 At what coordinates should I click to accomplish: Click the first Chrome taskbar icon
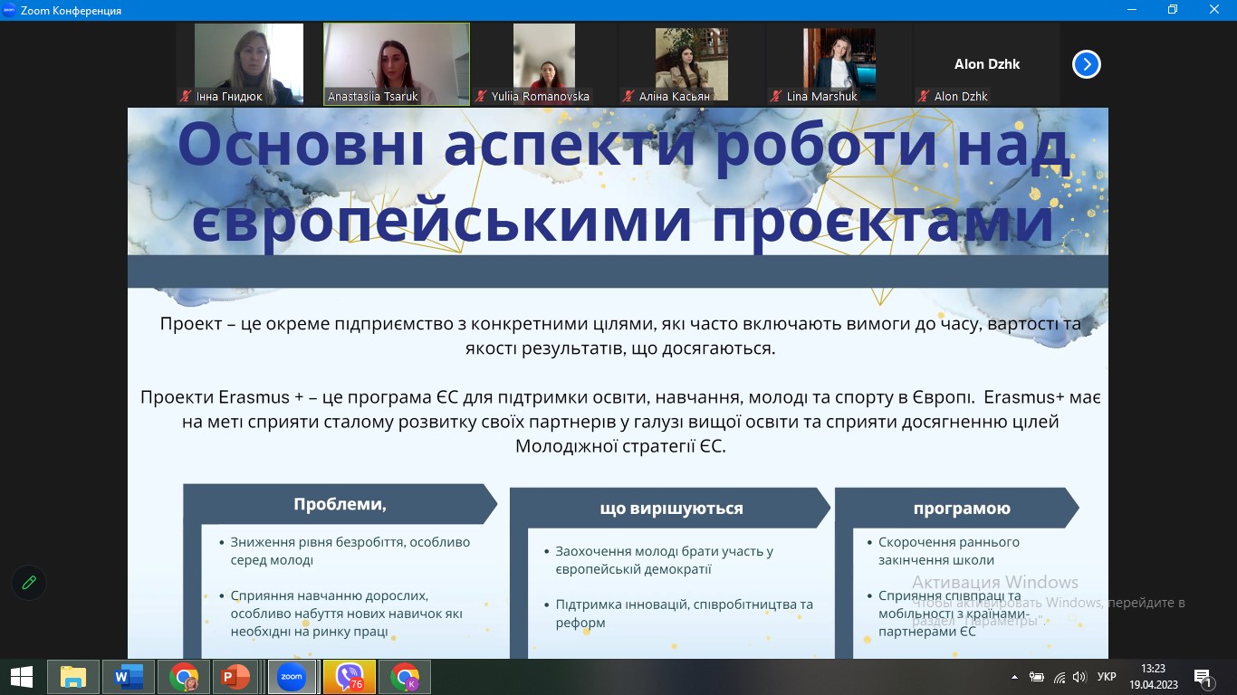pyautogui.click(x=184, y=677)
